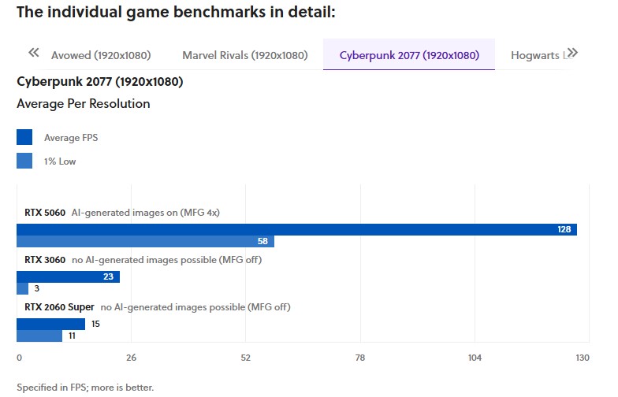
Task: Click the 1% Low legend label
Action: click(60, 161)
